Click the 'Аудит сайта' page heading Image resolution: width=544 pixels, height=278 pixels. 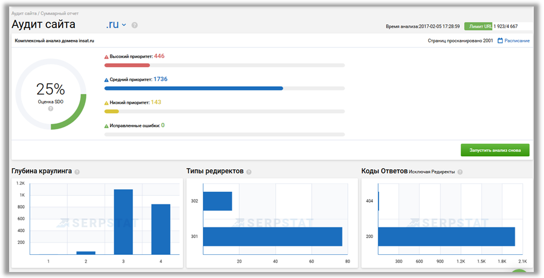[x=44, y=24]
